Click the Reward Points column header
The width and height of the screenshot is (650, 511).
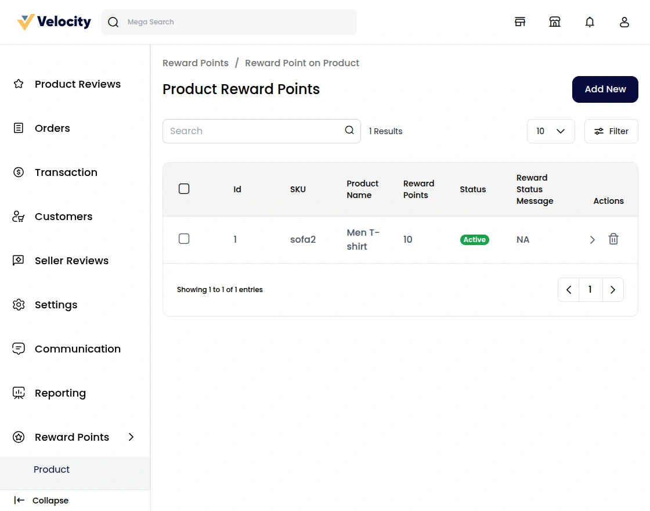(x=418, y=189)
